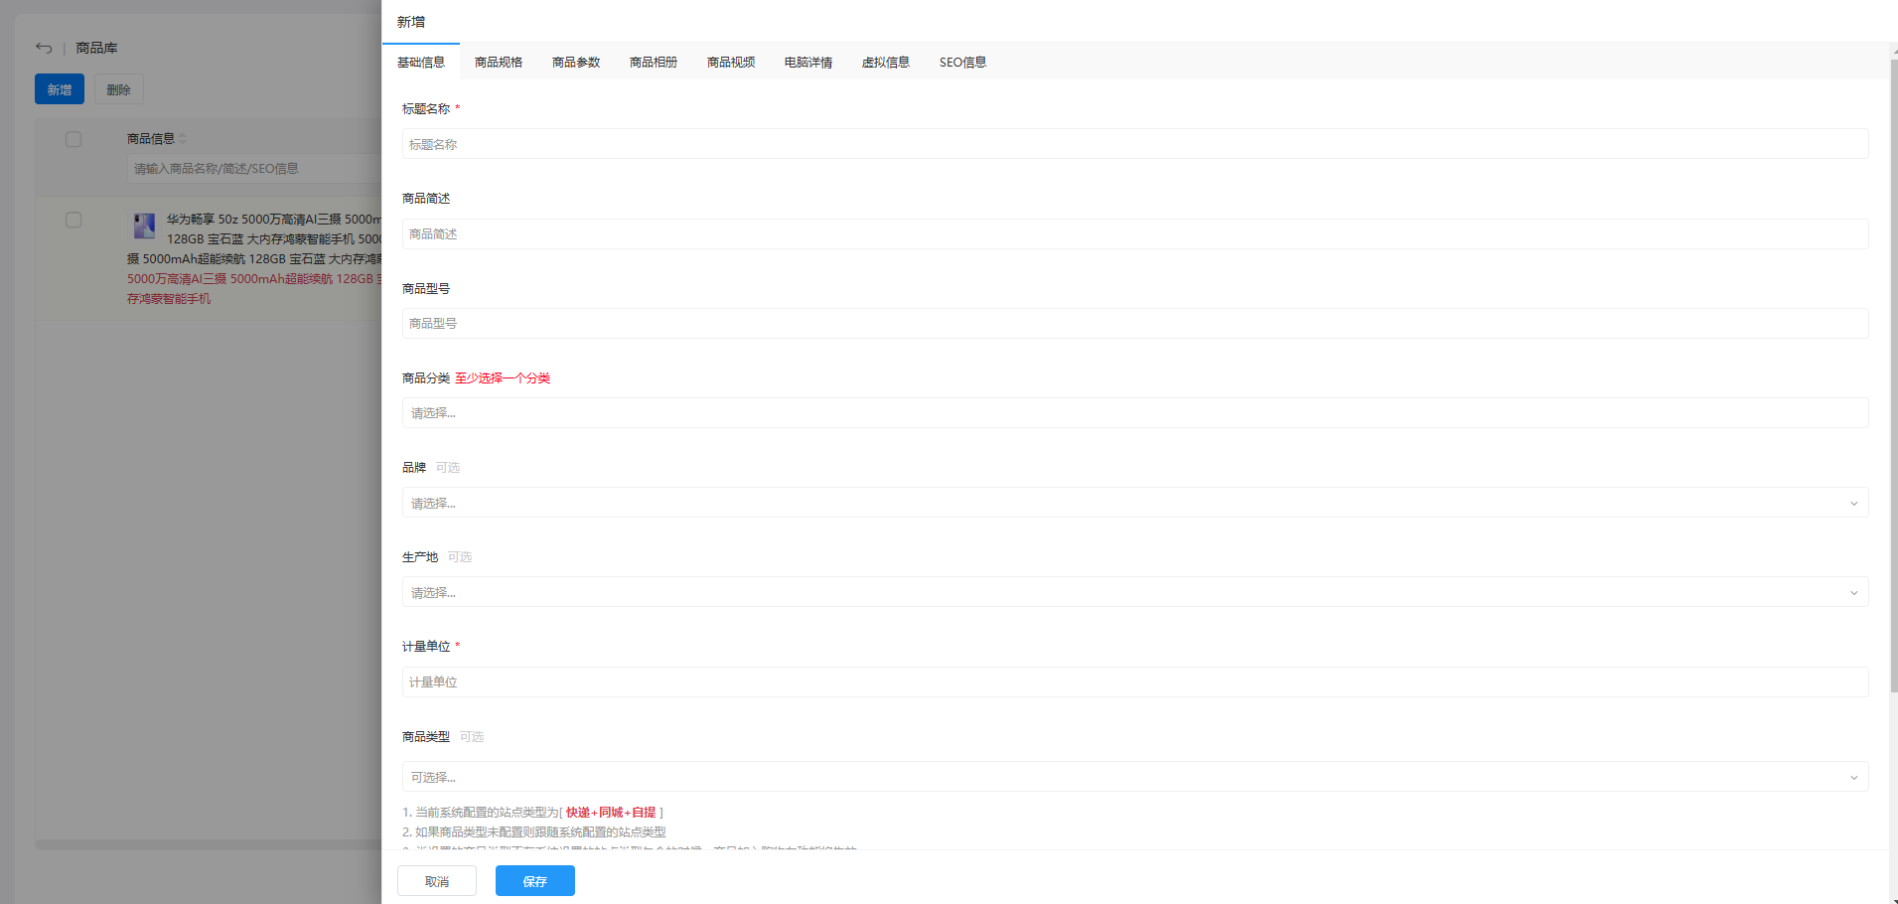Click the Huawei phone product thumbnail
This screenshot has width=1898, height=904.
click(x=144, y=226)
